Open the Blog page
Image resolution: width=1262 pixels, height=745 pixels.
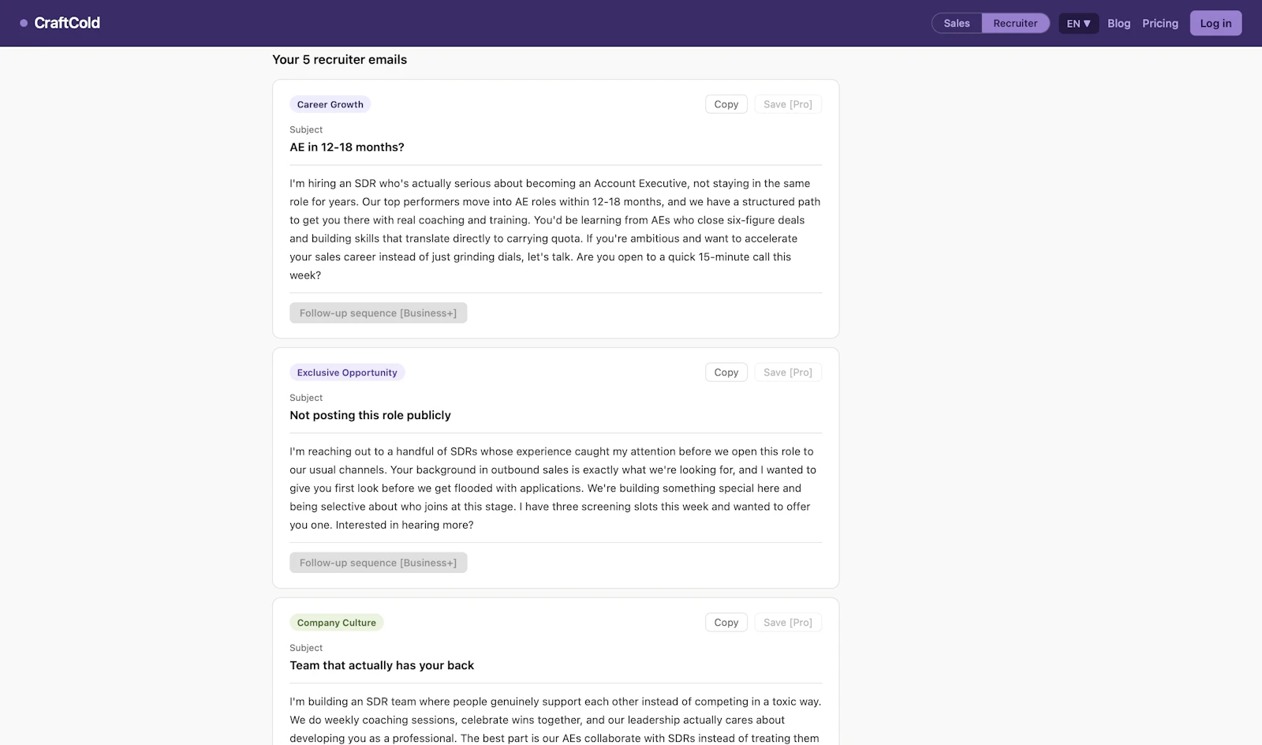(x=1118, y=23)
